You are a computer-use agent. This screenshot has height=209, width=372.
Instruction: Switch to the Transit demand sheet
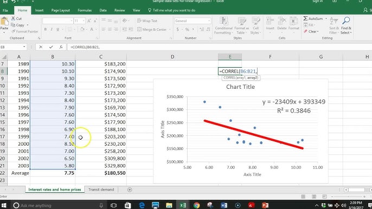click(x=101, y=190)
